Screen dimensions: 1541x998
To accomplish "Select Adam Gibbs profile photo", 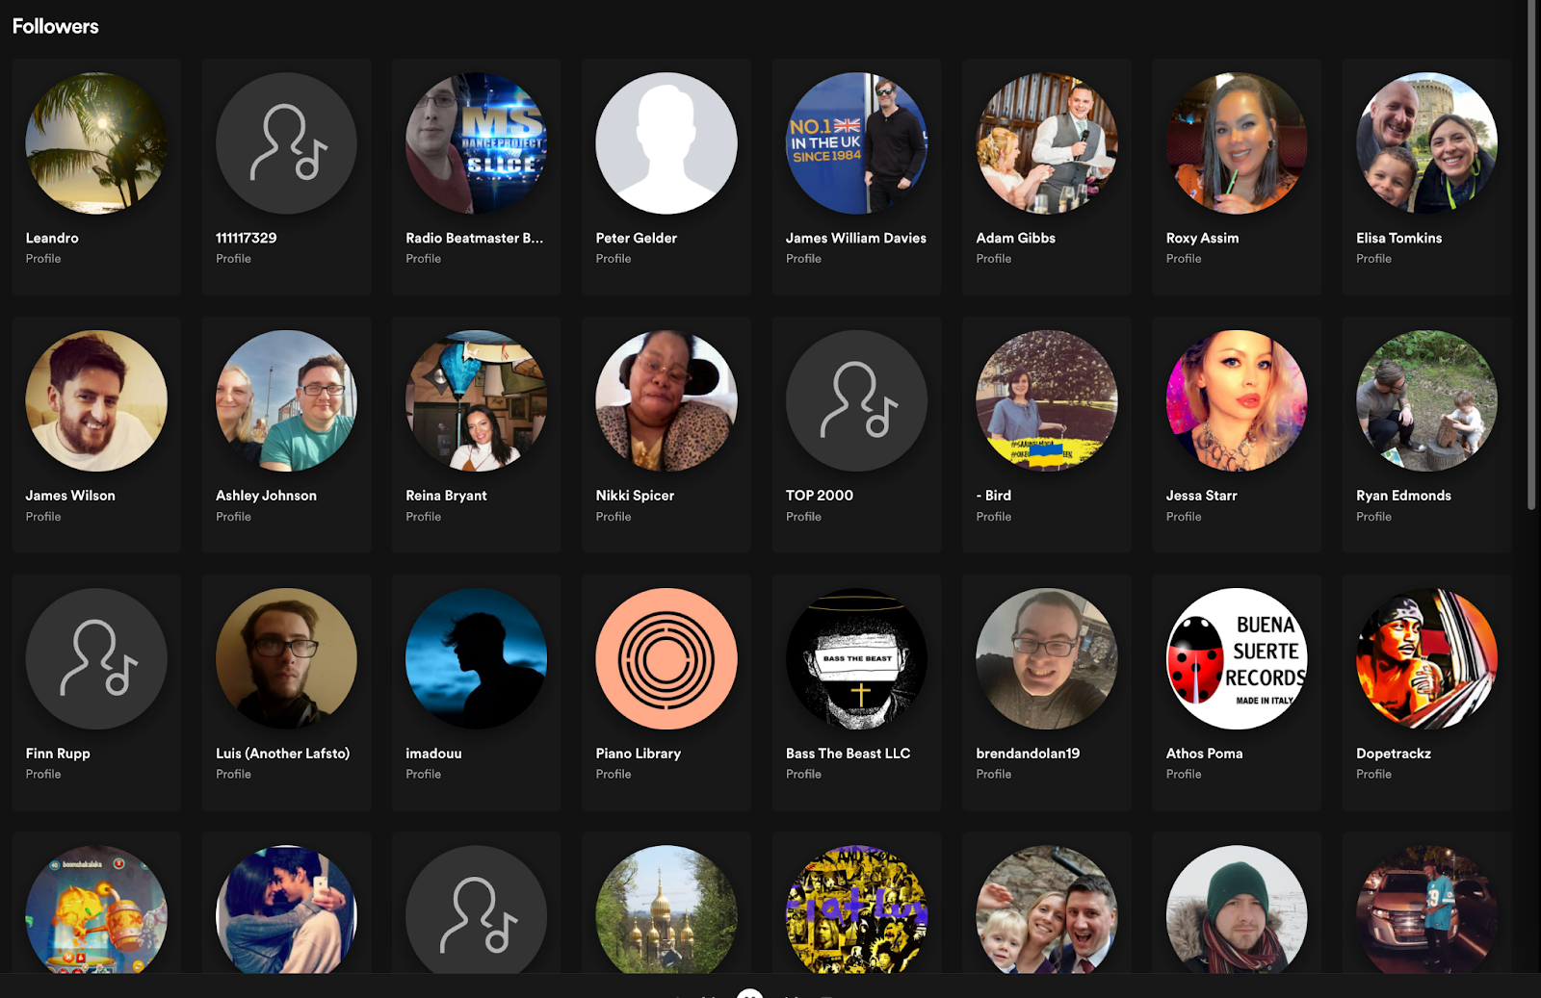I will [1047, 143].
